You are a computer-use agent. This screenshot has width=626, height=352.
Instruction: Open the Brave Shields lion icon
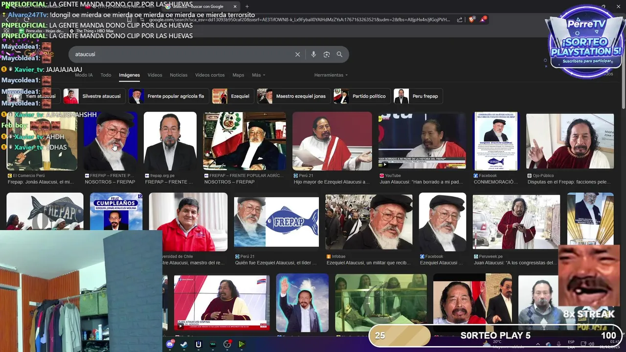tap(471, 20)
